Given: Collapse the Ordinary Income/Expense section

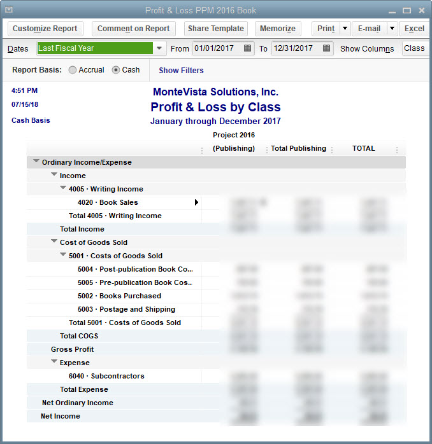Looking at the screenshot, I should point(36,161).
